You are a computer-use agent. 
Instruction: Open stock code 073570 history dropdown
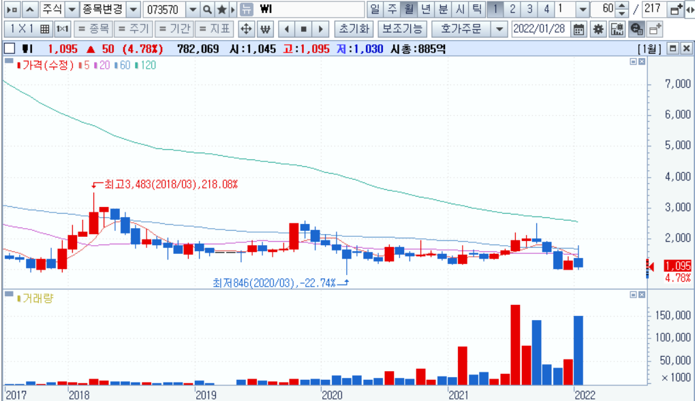click(192, 10)
